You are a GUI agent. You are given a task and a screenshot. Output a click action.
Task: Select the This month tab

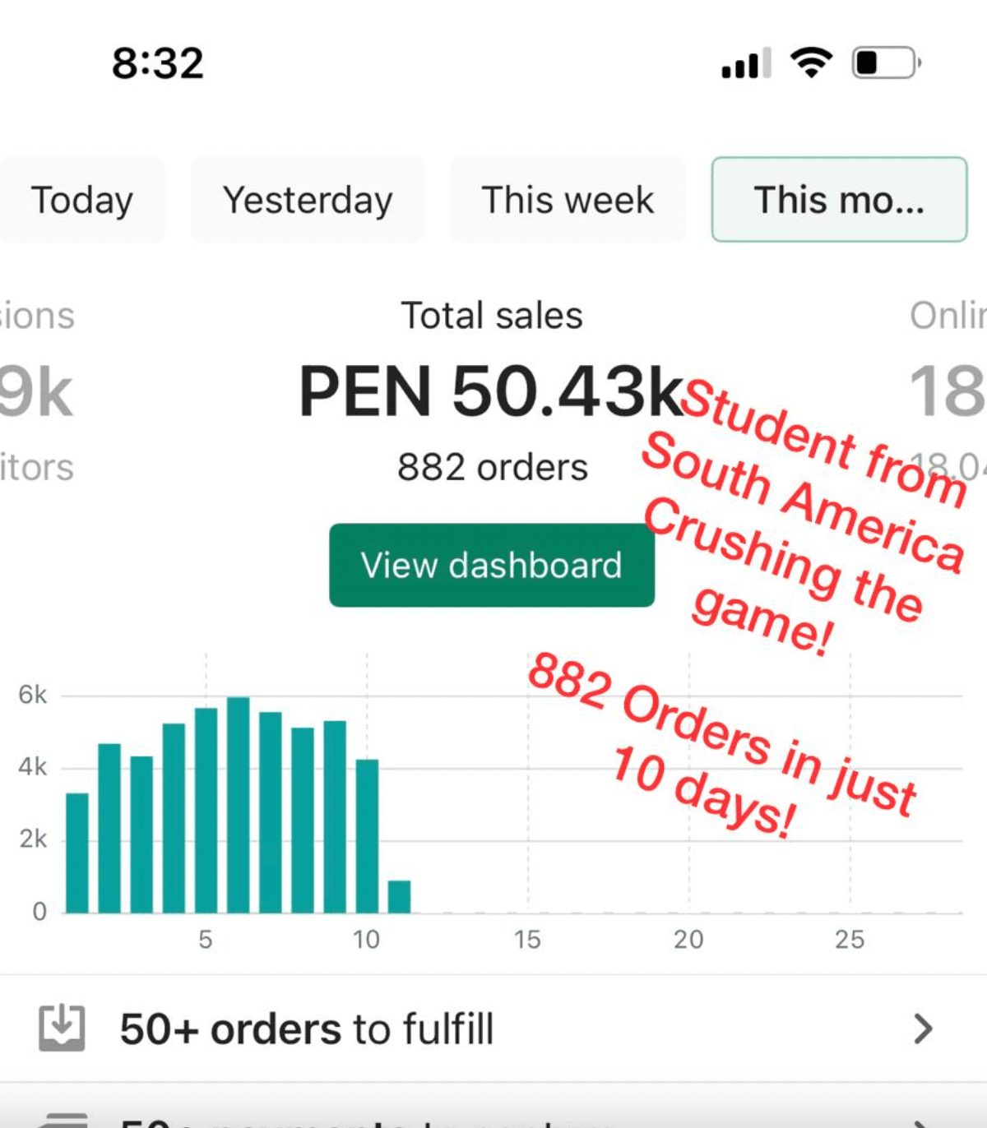(838, 200)
